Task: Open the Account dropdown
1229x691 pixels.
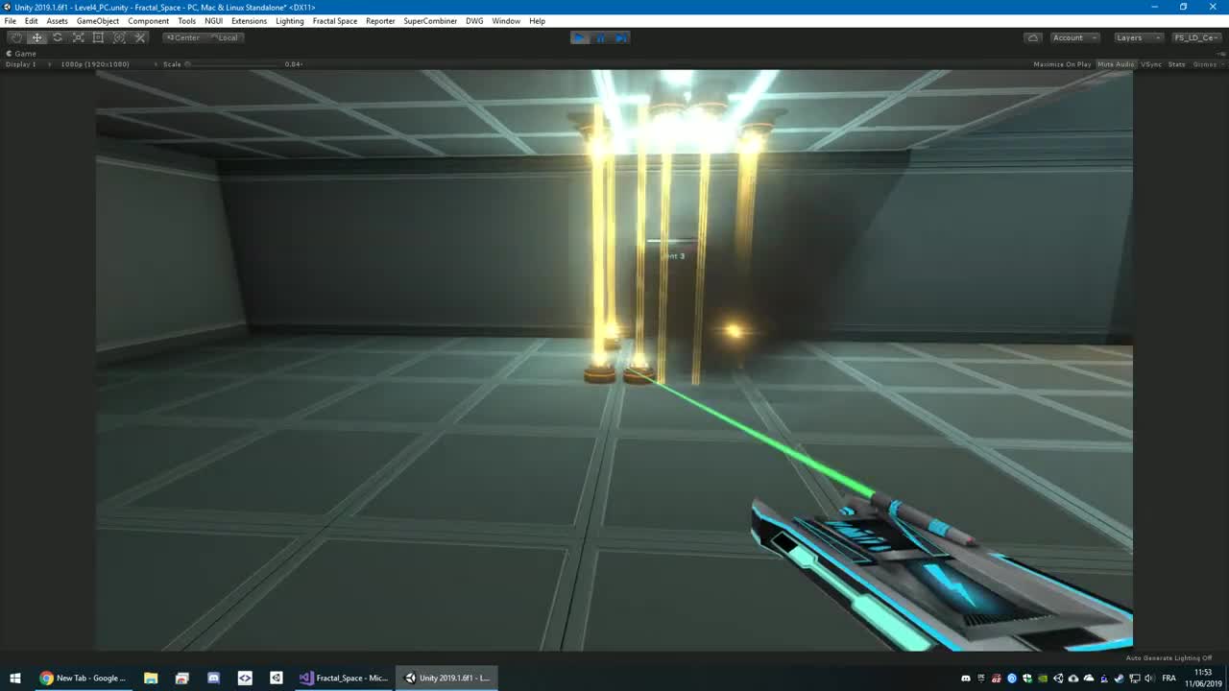Action: click(x=1073, y=37)
